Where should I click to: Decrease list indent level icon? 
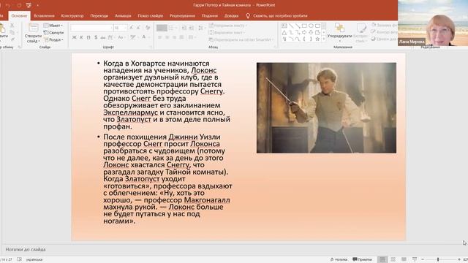(x=184, y=28)
